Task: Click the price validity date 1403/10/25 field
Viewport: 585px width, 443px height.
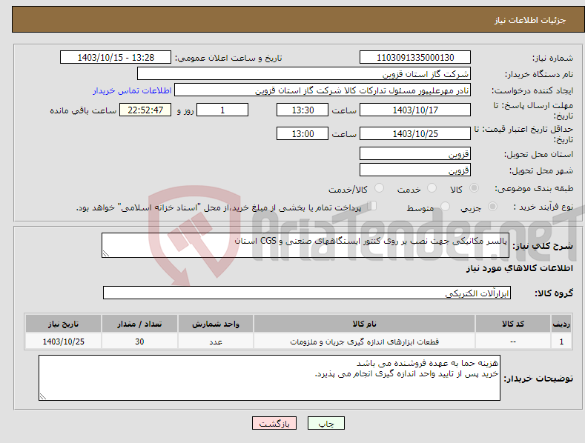Action: pos(415,133)
